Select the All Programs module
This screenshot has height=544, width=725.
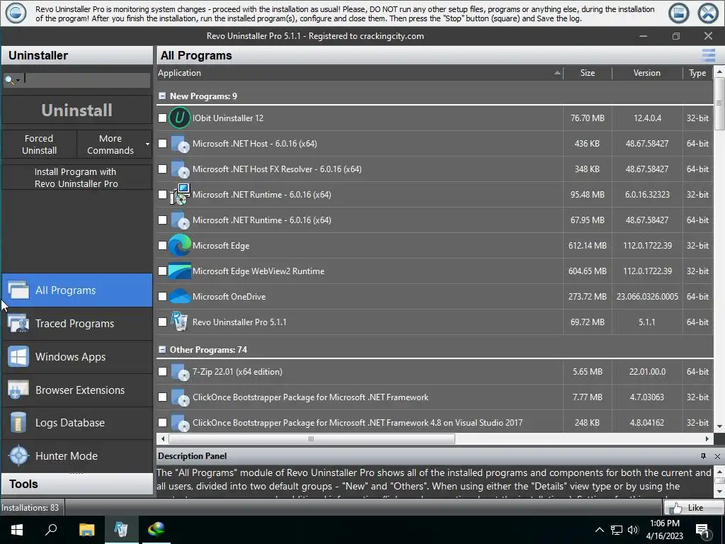click(76, 290)
